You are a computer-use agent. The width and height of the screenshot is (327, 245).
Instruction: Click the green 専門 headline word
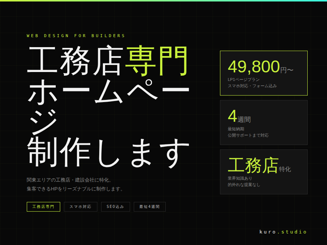point(156,61)
